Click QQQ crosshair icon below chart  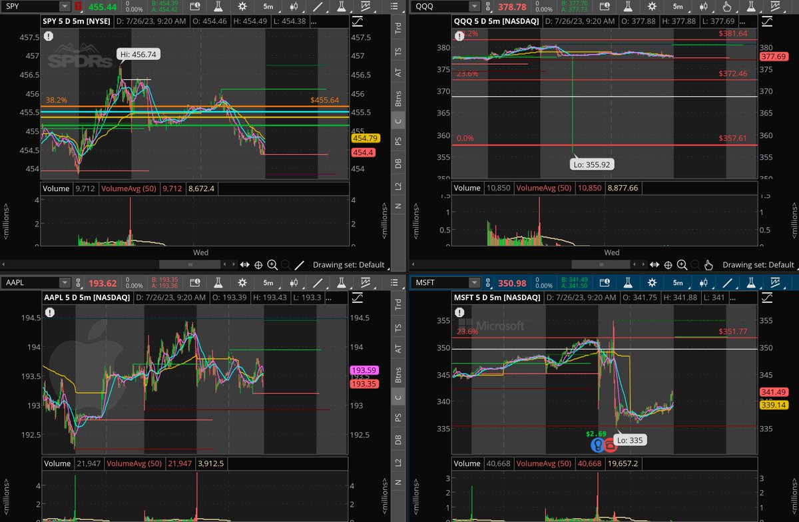[668, 265]
